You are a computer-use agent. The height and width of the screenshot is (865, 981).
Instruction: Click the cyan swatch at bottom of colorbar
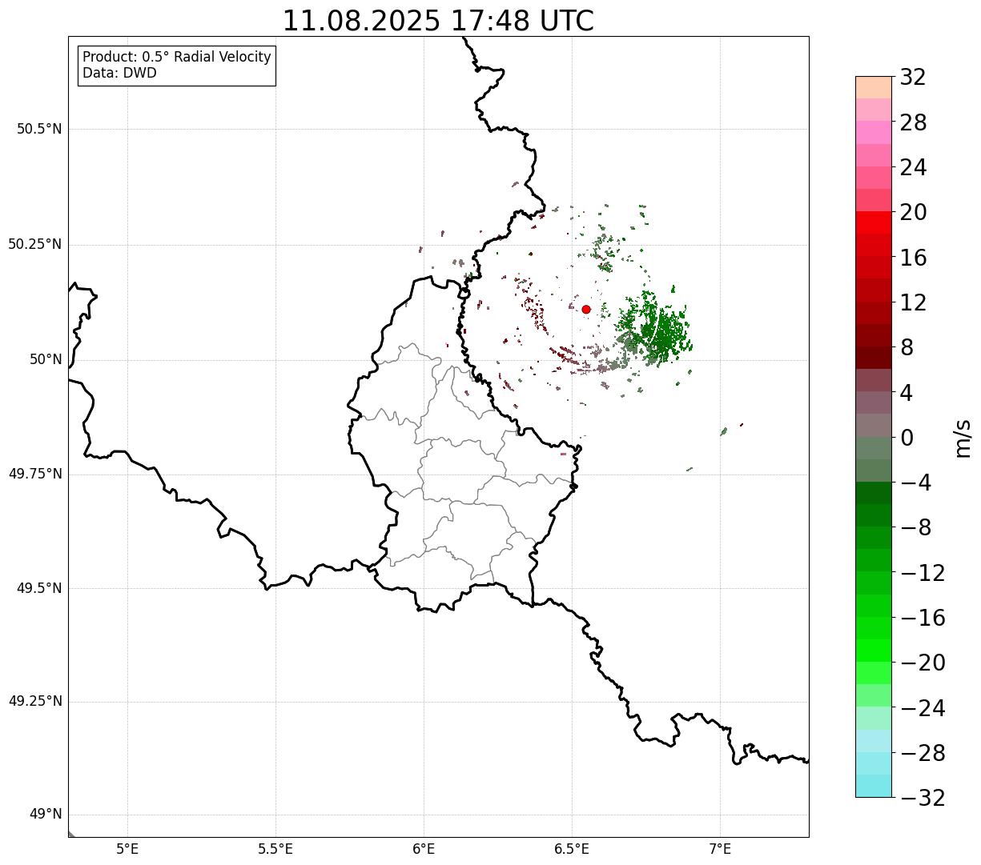click(873, 786)
